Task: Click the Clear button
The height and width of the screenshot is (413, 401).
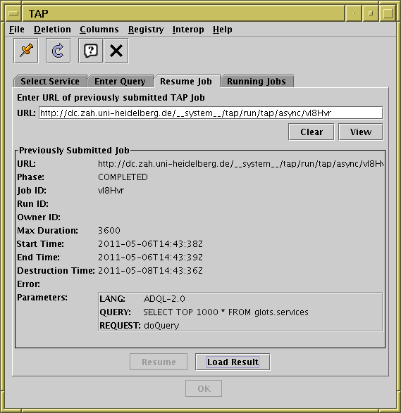Action: tap(311, 132)
